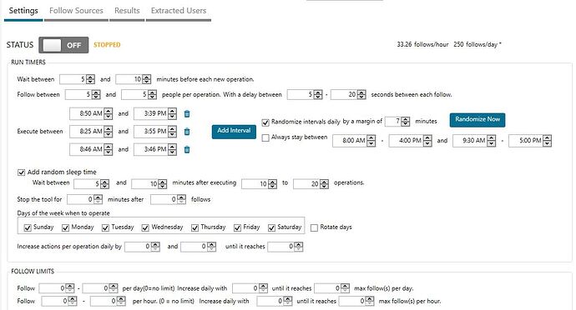Uncheck Monday operating day
The image size is (576, 310).
tap(65, 227)
